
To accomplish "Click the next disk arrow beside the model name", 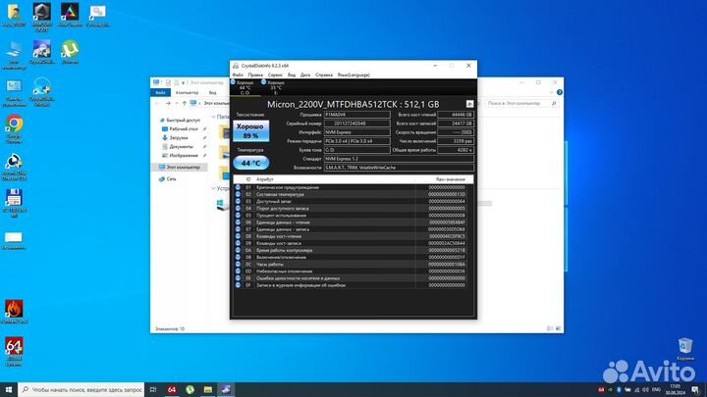I will [469, 104].
